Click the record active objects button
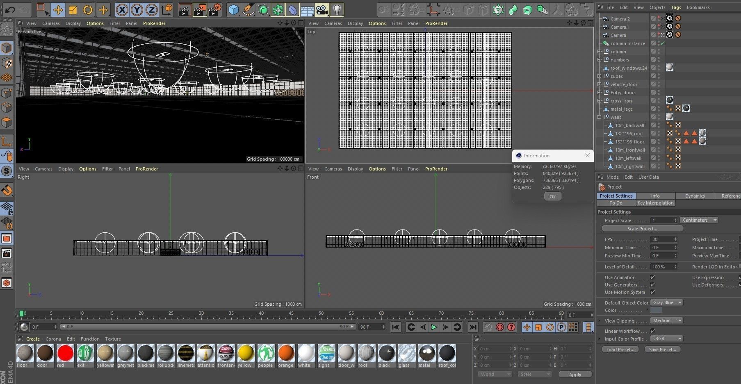The image size is (741, 384). tap(488, 327)
